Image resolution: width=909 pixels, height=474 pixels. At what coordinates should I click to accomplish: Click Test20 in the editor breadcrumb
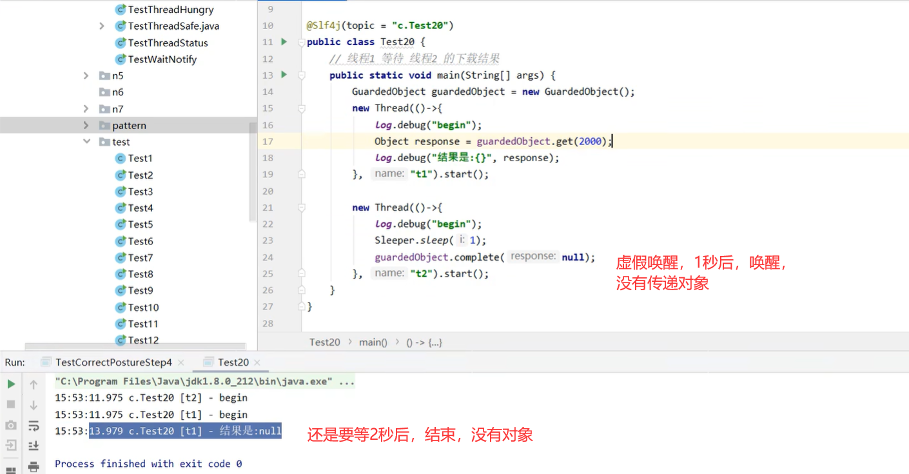(x=324, y=342)
